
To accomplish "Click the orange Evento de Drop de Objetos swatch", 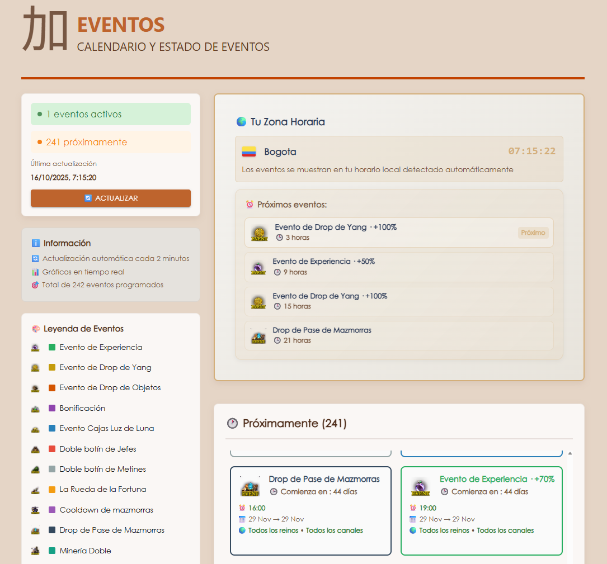I will pos(52,388).
